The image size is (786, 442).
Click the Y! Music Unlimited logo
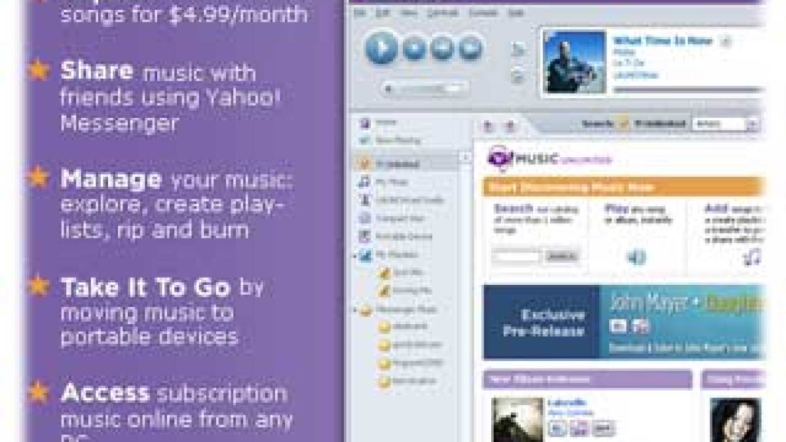550,159
